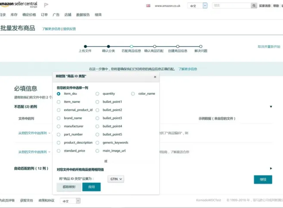
Task: Choose the generic_keywords radio option
Action: point(97,143)
